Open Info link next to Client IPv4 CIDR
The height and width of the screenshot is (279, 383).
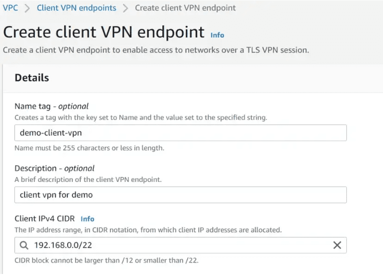coord(87,219)
